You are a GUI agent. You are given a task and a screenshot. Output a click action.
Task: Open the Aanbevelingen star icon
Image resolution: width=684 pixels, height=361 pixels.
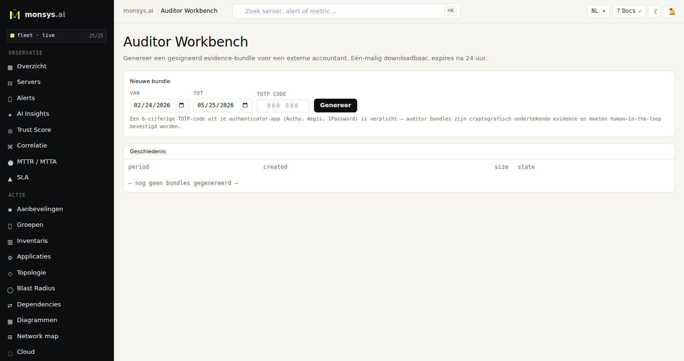(10, 210)
